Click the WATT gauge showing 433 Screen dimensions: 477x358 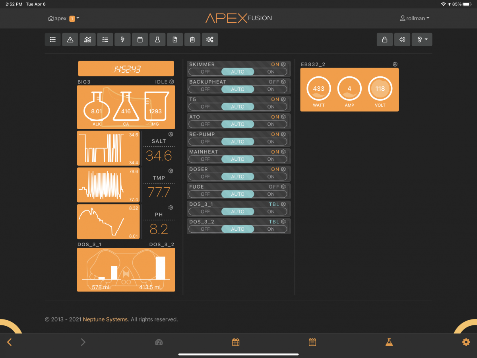click(319, 89)
